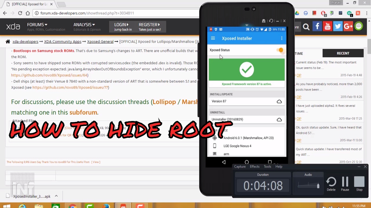Open the Effects menu in recorder
The height and width of the screenshot is (208, 371).
coord(255,166)
